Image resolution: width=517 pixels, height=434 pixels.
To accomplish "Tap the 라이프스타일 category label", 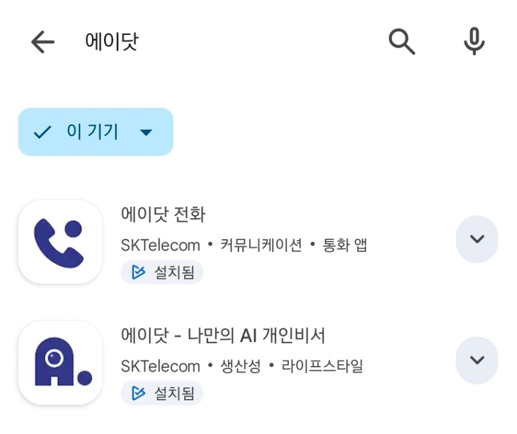I will click(x=323, y=366).
